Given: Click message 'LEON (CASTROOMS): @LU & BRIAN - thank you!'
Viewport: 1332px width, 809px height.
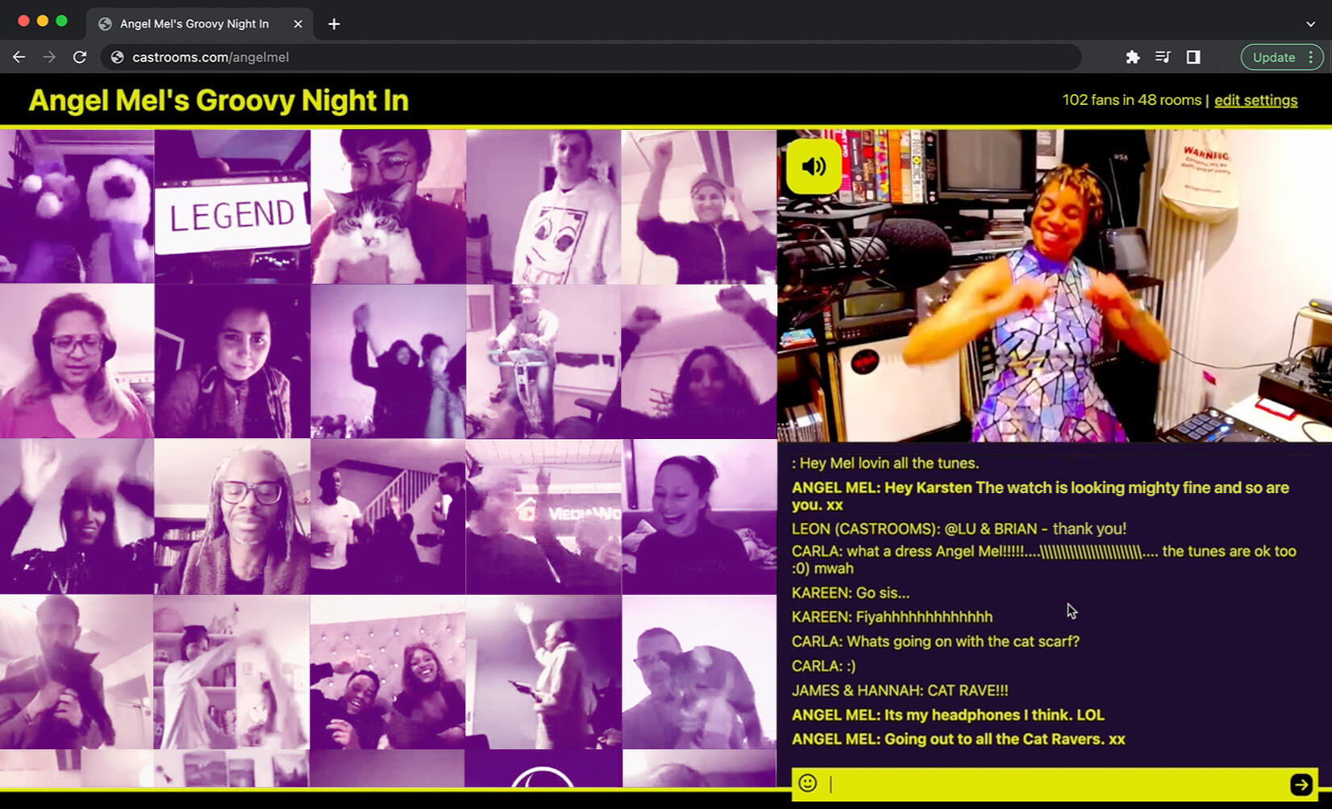Looking at the screenshot, I should coord(959,529).
